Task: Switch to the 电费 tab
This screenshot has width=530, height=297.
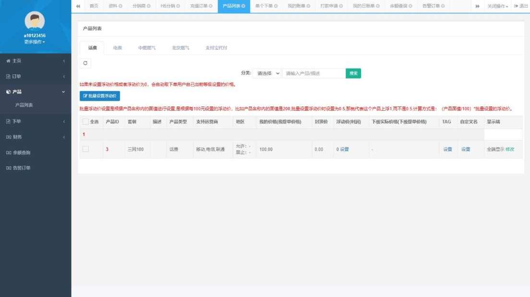Action: [x=117, y=48]
